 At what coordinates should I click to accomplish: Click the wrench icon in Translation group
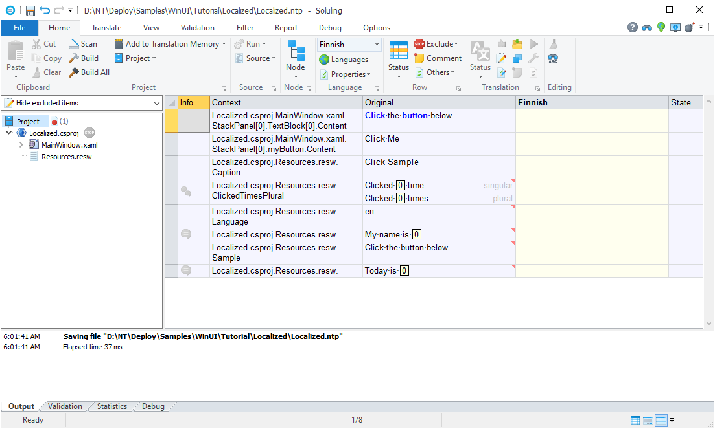[x=533, y=58]
